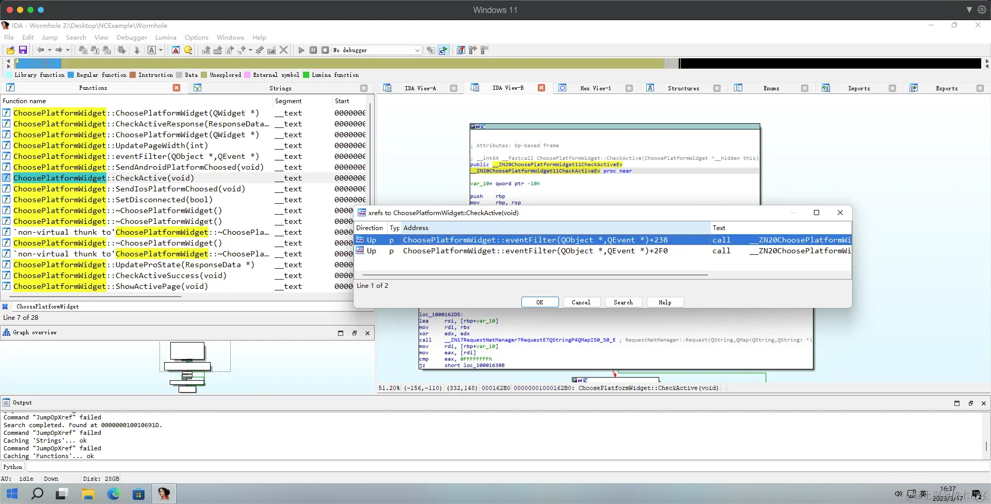The image size is (991, 504).
Task: Click the Open file toolbar icon
Action: 10,50
